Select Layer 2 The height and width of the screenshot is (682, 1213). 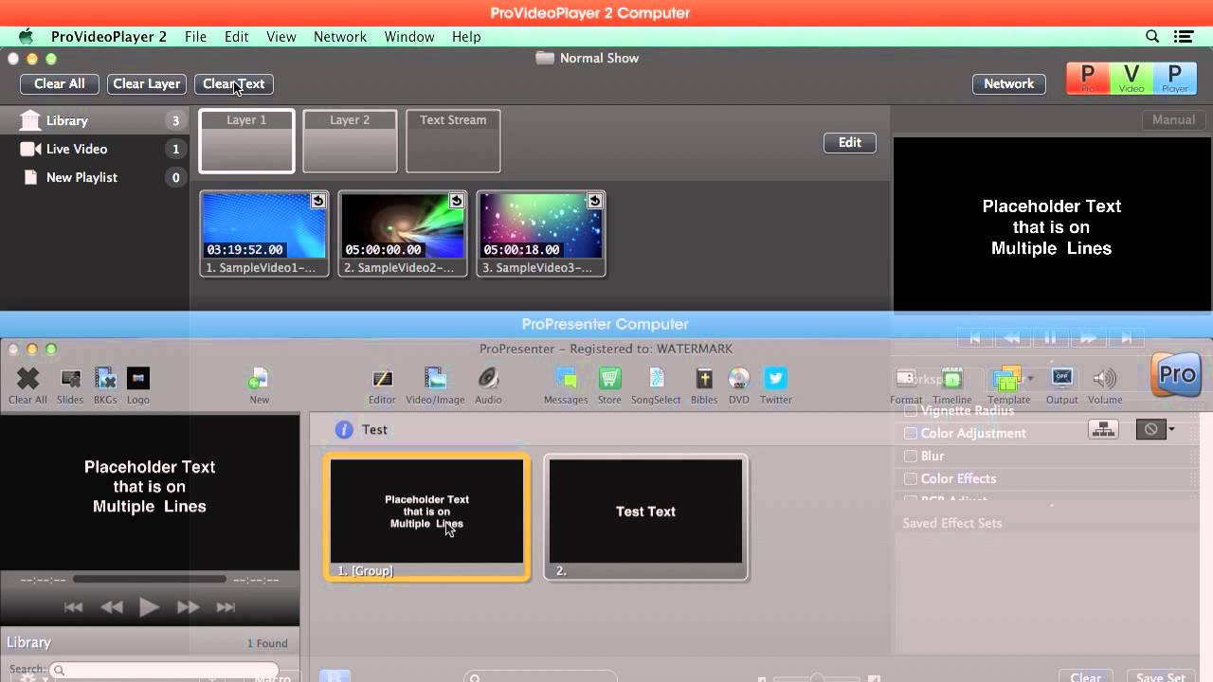click(350, 141)
